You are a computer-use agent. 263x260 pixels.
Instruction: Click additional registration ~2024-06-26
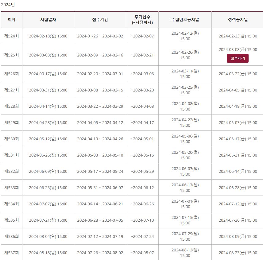point(142,204)
